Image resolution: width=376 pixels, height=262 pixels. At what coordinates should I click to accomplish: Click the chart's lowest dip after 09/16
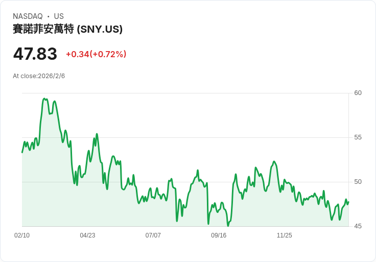coord(228,226)
